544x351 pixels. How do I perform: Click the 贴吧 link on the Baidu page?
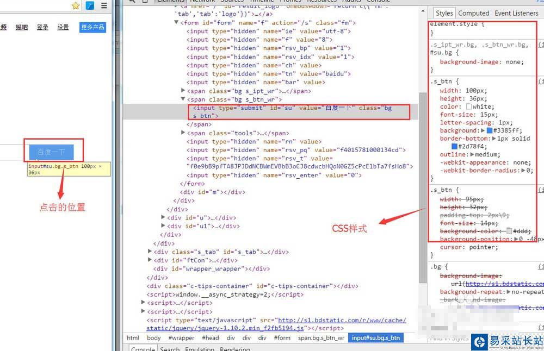(x=22, y=27)
